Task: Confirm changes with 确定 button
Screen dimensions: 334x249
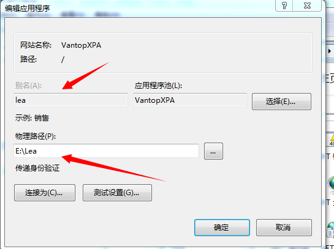Action: (222, 228)
